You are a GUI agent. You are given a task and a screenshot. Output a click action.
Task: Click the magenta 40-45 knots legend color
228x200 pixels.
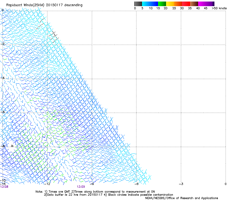click(202, 4)
